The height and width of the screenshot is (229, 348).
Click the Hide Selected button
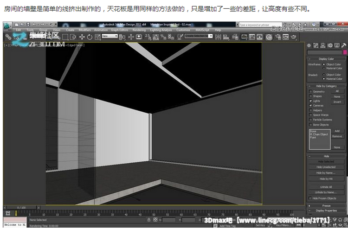pyautogui.click(x=326, y=162)
